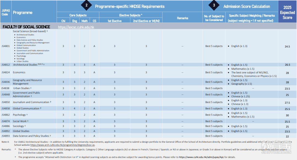This screenshot has height=160, width=297.
Task: Click 'Sociology' name in the JS4886 row
Action: pos(18,126)
